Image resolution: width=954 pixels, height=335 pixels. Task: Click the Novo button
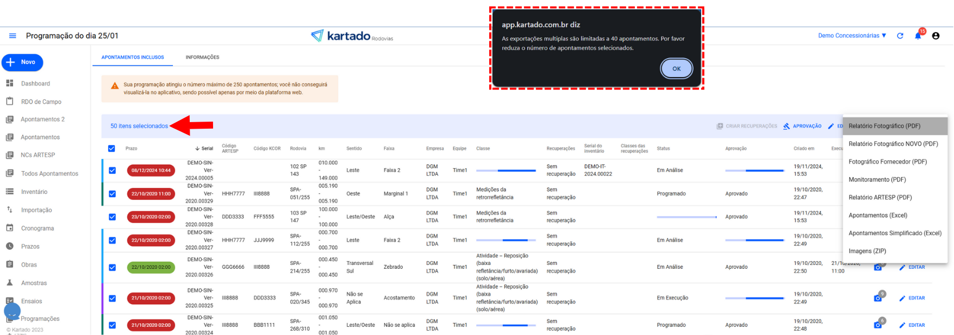(x=22, y=62)
